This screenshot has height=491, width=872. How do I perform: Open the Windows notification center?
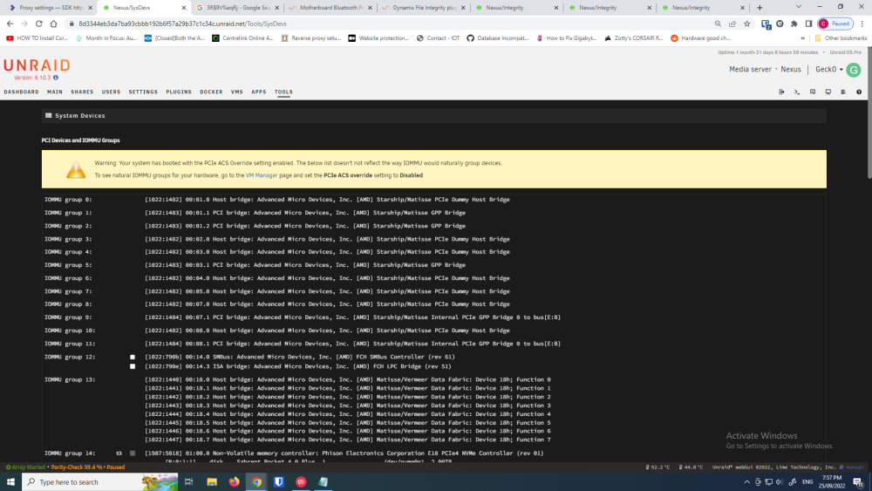(858, 481)
